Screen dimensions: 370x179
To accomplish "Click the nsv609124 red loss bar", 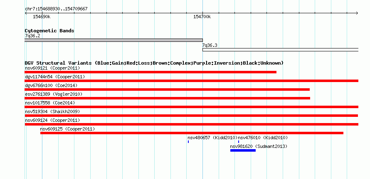I will (191, 124).
